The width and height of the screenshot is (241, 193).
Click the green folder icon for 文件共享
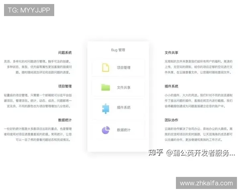[x=106, y=87]
